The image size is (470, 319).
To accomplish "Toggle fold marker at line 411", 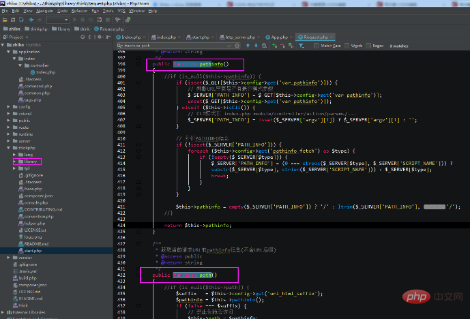I will pos(138,145).
